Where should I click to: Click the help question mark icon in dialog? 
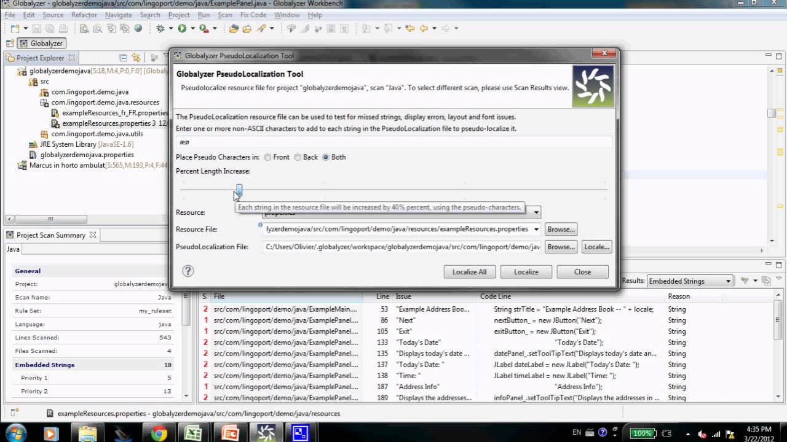[188, 271]
